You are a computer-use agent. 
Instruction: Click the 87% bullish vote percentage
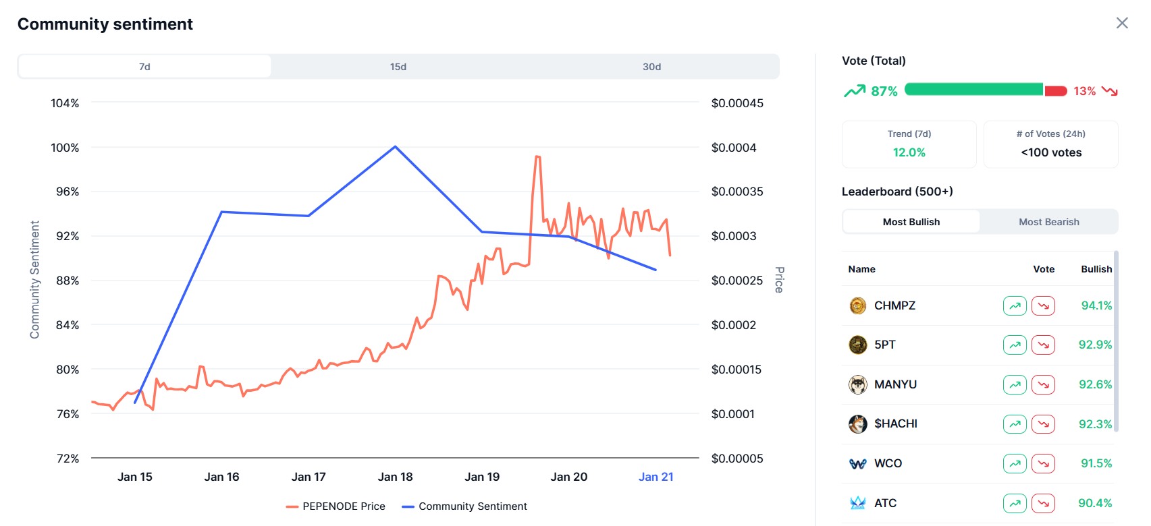[884, 91]
